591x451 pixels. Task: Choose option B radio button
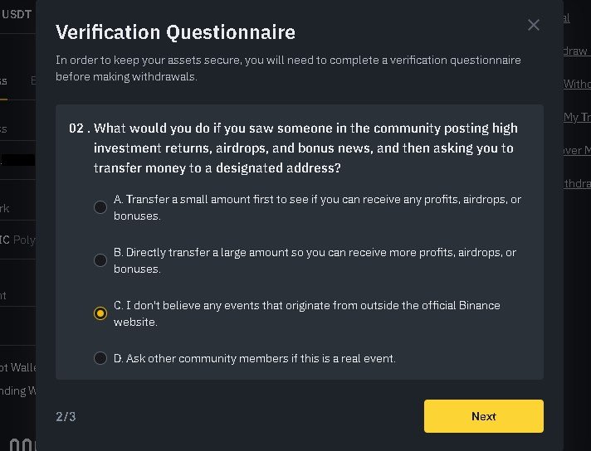(x=100, y=260)
